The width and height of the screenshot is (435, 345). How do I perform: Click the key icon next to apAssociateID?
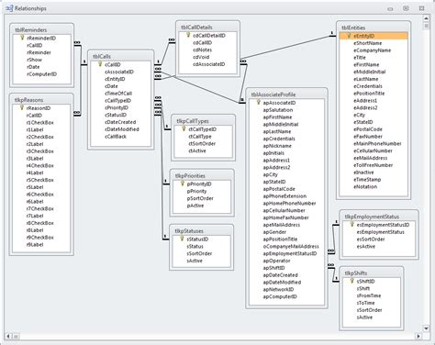click(259, 102)
